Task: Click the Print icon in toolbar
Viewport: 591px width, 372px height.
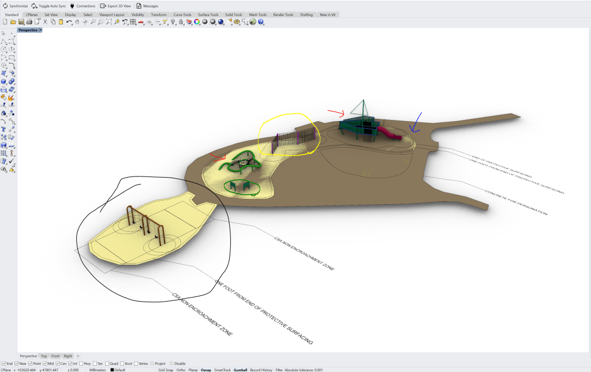Action: click(29, 22)
